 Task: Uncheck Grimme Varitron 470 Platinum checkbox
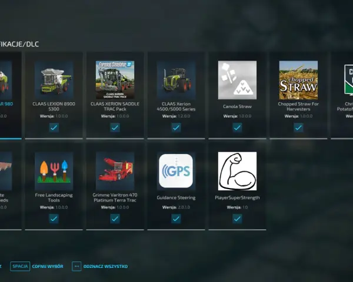coord(115,219)
